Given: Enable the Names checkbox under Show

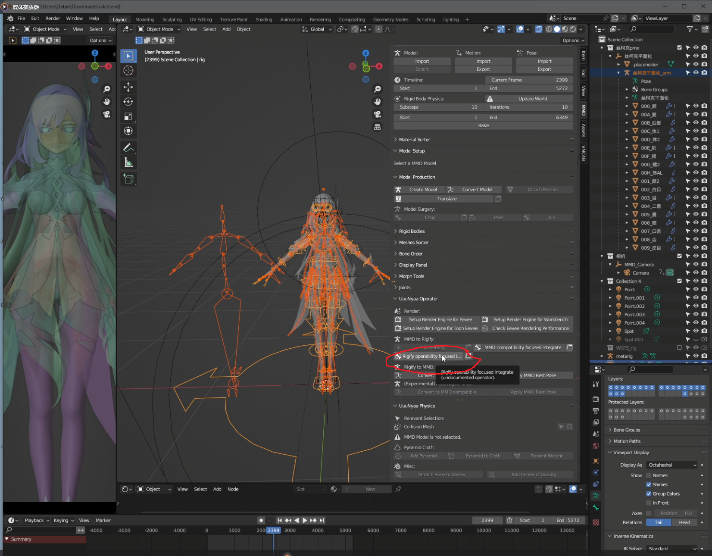Looking at the screenshot, I should point(649,475).
